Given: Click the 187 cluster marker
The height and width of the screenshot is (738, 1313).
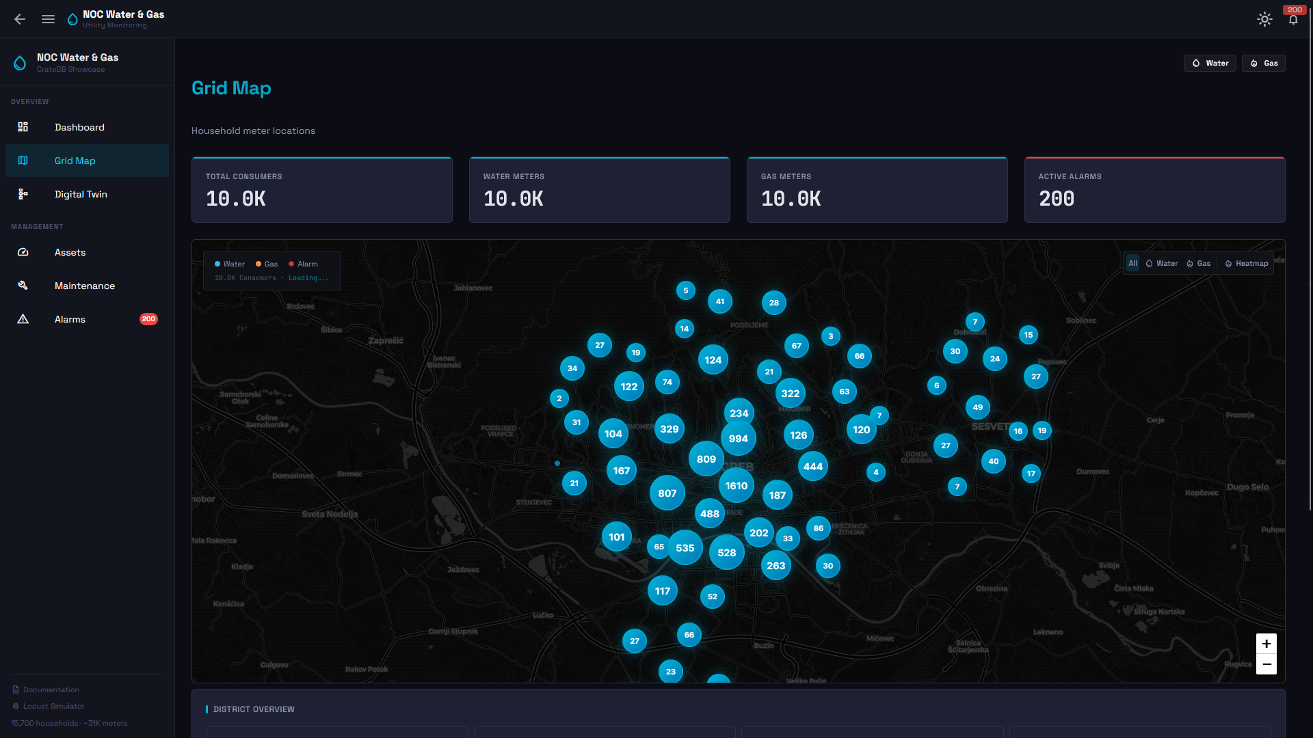Looking at the screenshot, I should click(778, 495).
